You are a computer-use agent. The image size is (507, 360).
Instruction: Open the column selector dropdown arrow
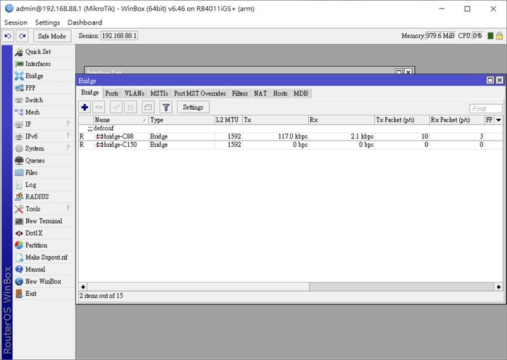pyautogui.click(x=499, y=120)
